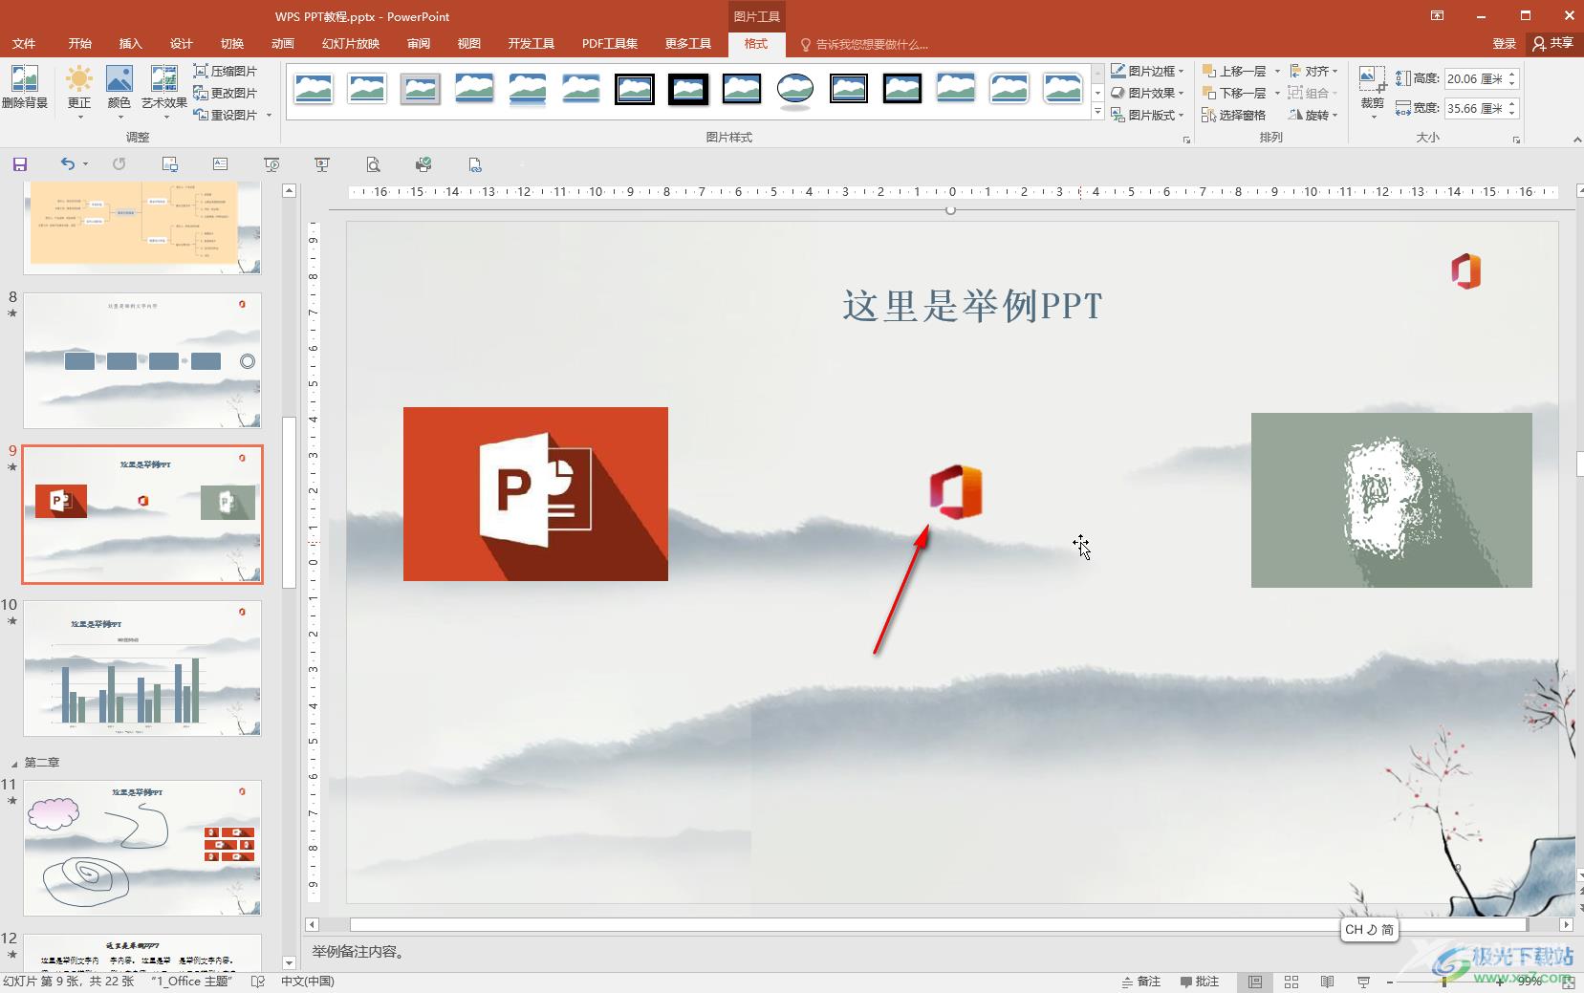
Task: Collapse the ribbon with the arrow
Action: tap(1576, 140)
